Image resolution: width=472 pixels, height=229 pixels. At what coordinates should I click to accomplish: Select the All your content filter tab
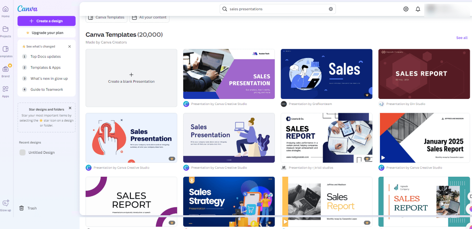coord(149,17)
